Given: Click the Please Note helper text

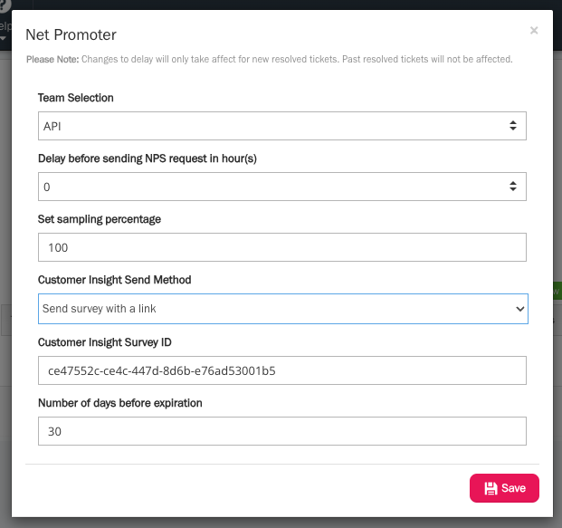Looking at the screenshot, I should (269, 59).
